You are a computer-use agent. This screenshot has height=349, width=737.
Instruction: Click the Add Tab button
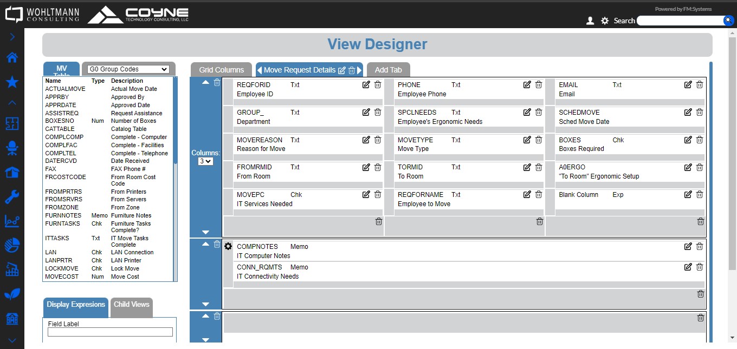pos(388,70)
